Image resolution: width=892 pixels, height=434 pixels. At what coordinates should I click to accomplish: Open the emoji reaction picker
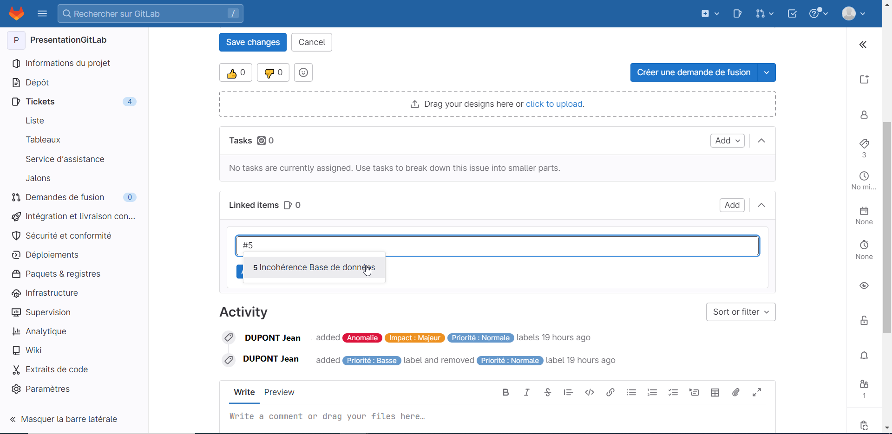303,72
